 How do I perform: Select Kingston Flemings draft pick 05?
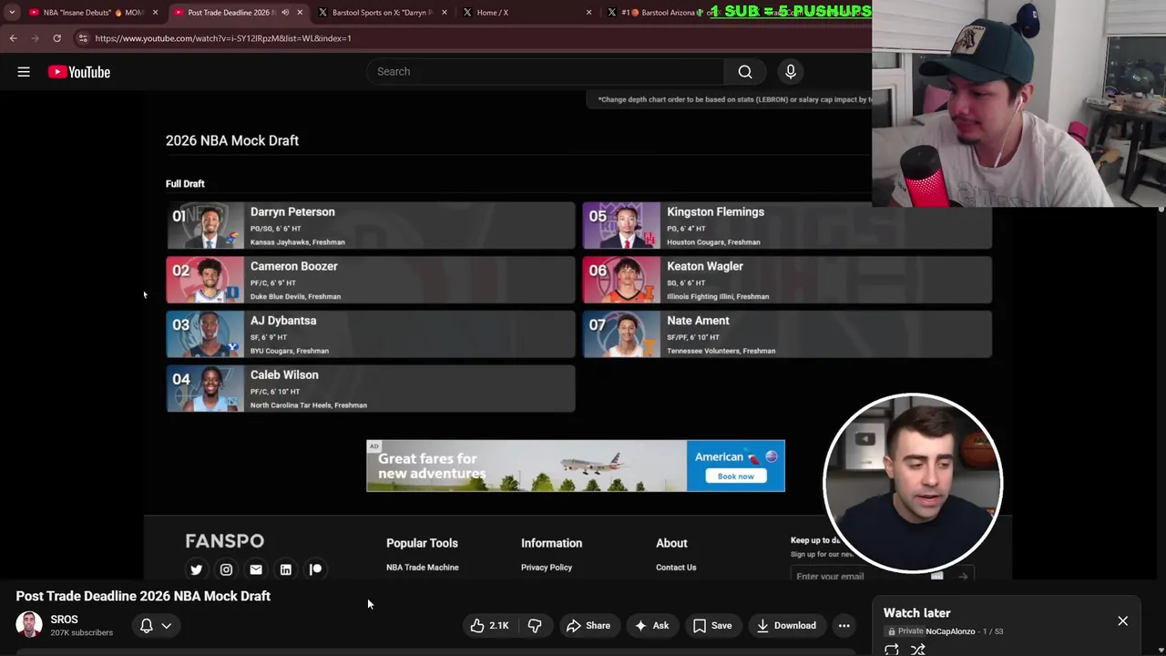pos(787,226)
